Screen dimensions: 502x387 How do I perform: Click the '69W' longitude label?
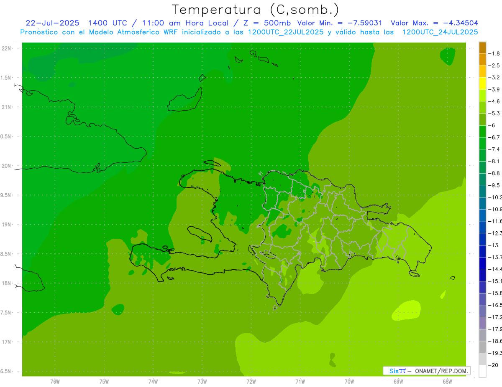click(398, 381)
